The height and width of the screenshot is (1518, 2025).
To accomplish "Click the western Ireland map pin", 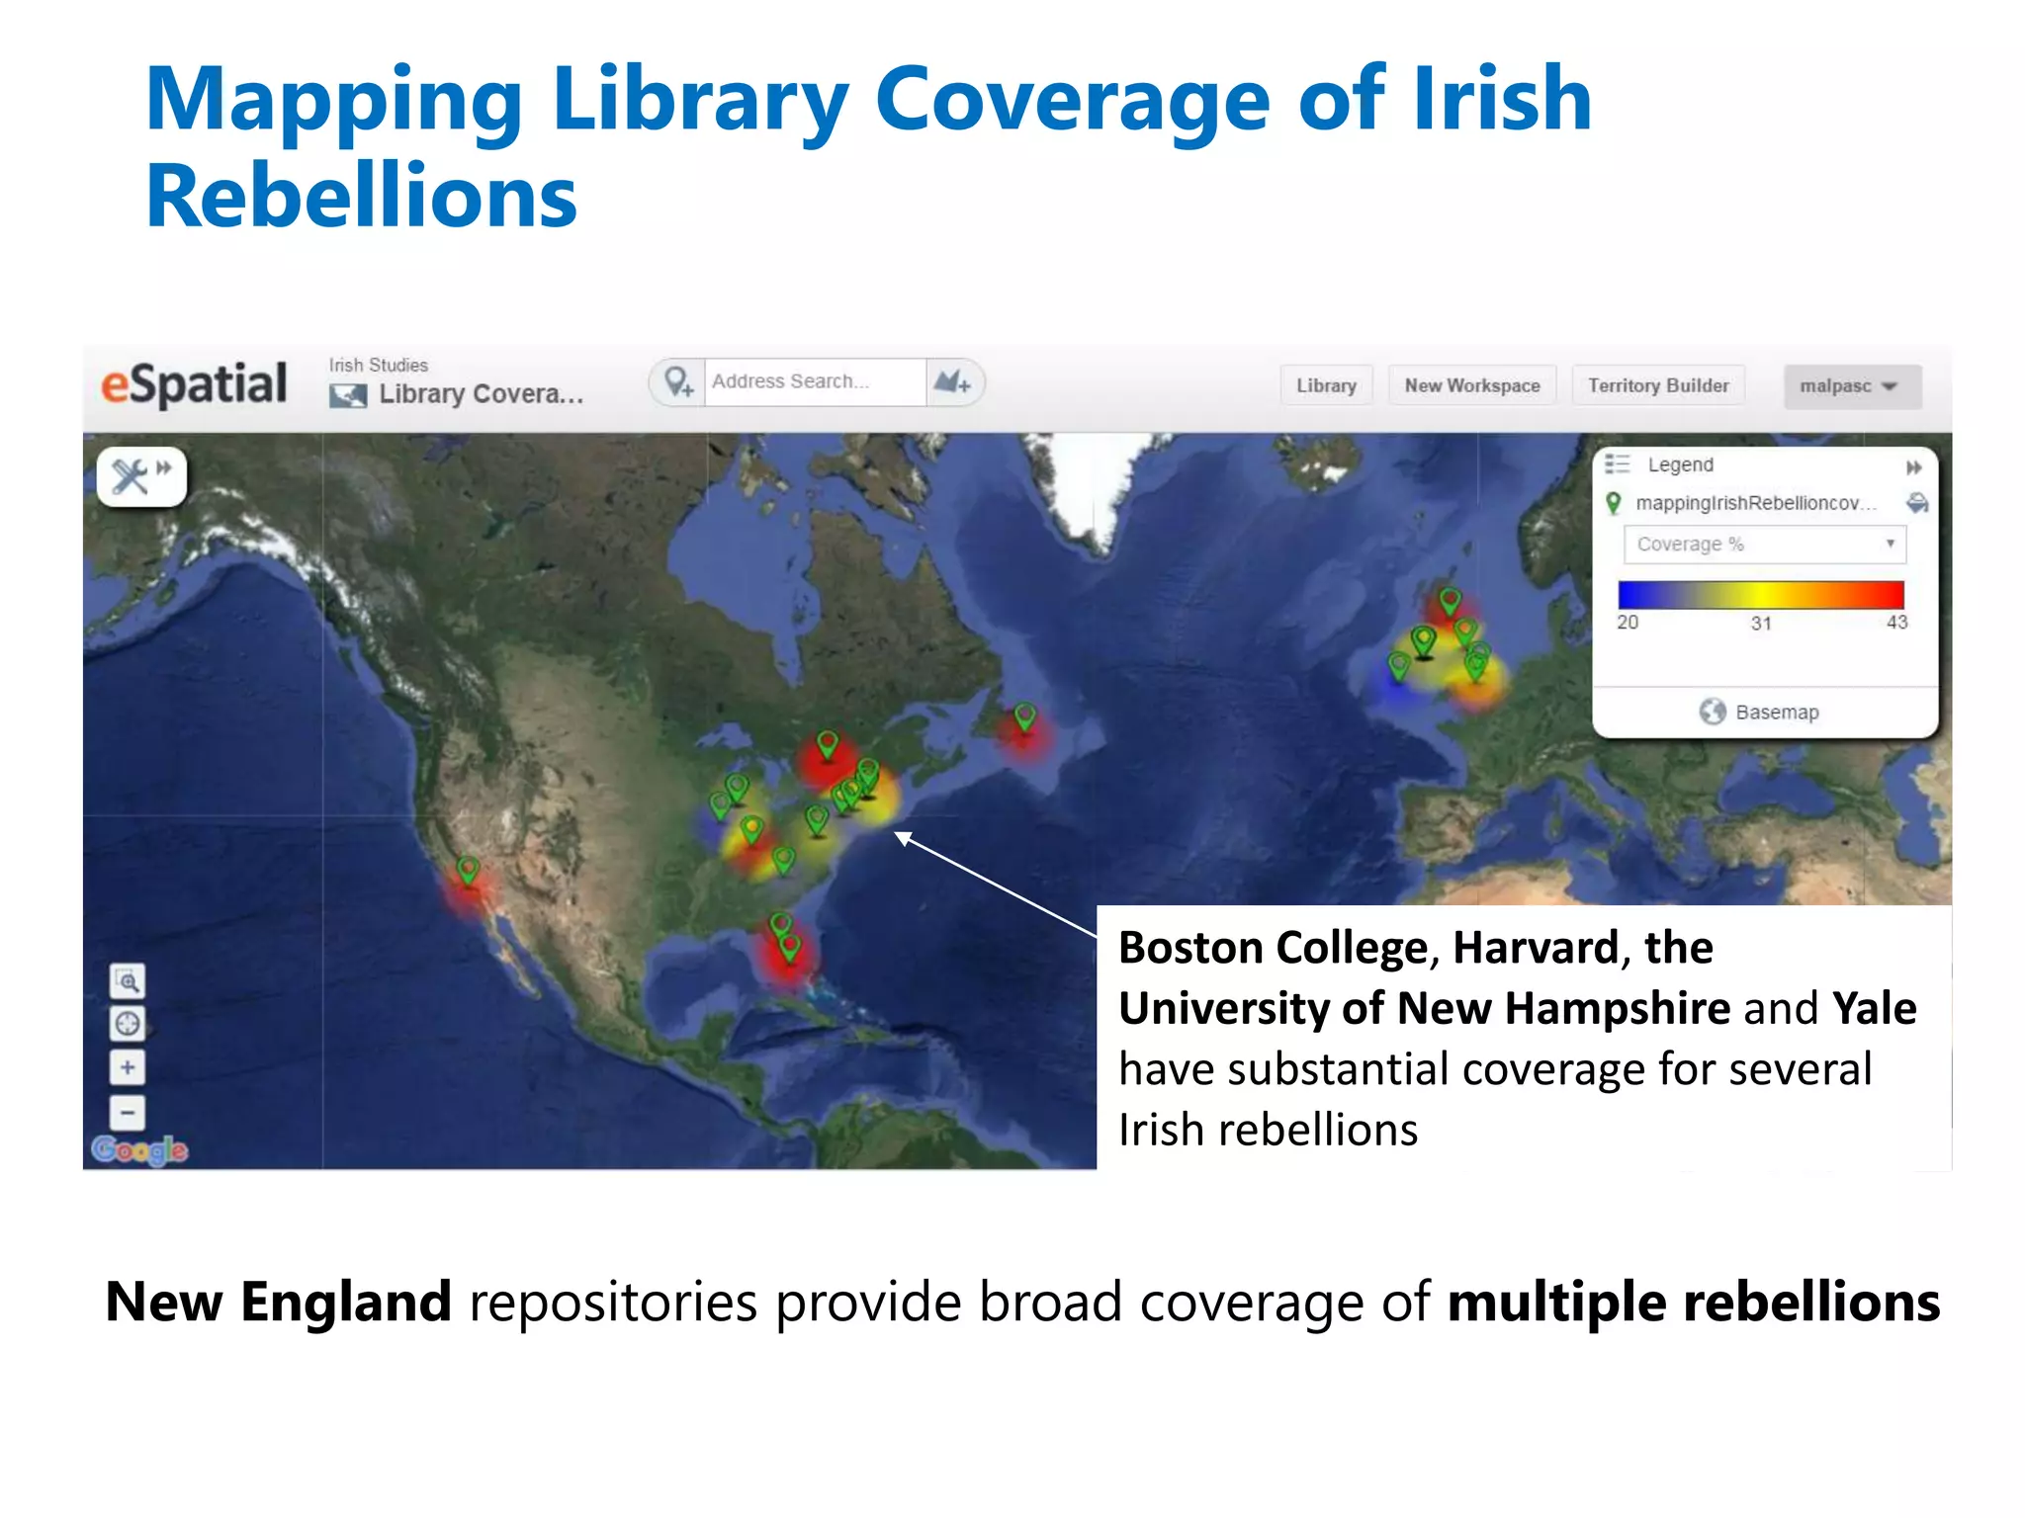I will coord(1398,665).
